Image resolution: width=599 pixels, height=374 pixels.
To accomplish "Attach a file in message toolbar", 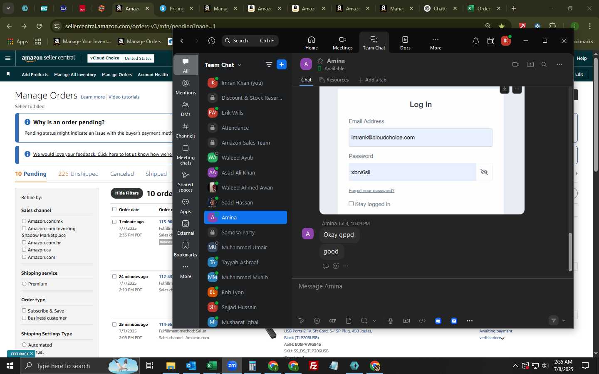I will (349, 321).
